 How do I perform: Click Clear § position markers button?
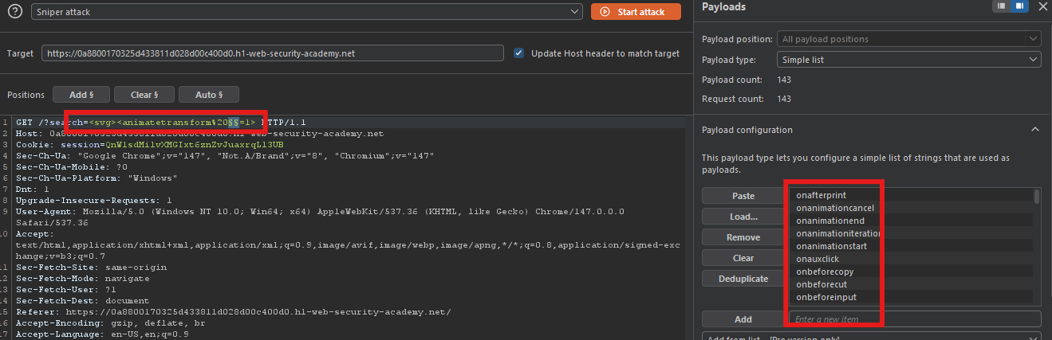pos(143,95)
